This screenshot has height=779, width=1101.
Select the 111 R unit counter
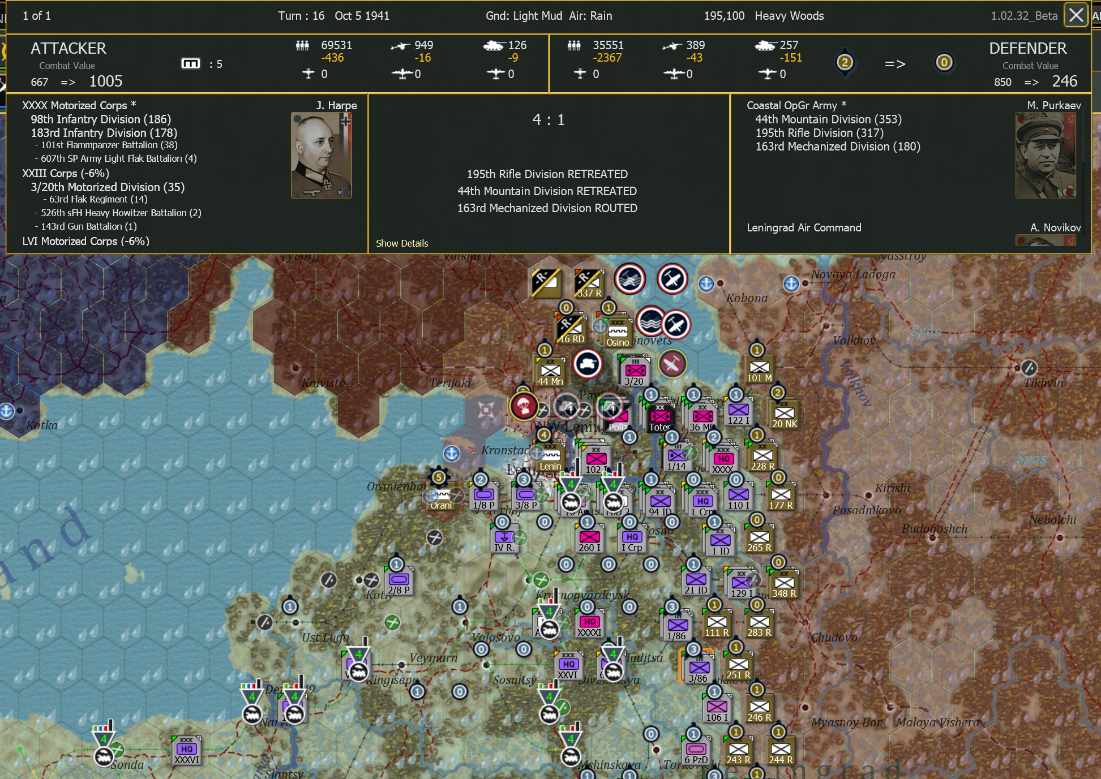tap(717, 623)
